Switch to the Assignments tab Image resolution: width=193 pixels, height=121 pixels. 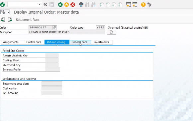[12, 42]
